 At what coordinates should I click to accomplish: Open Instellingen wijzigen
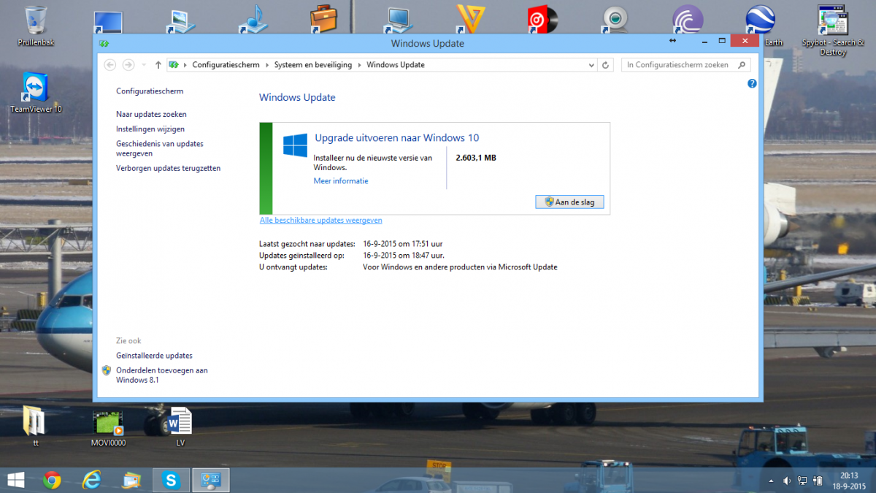[x=150, y=129]
